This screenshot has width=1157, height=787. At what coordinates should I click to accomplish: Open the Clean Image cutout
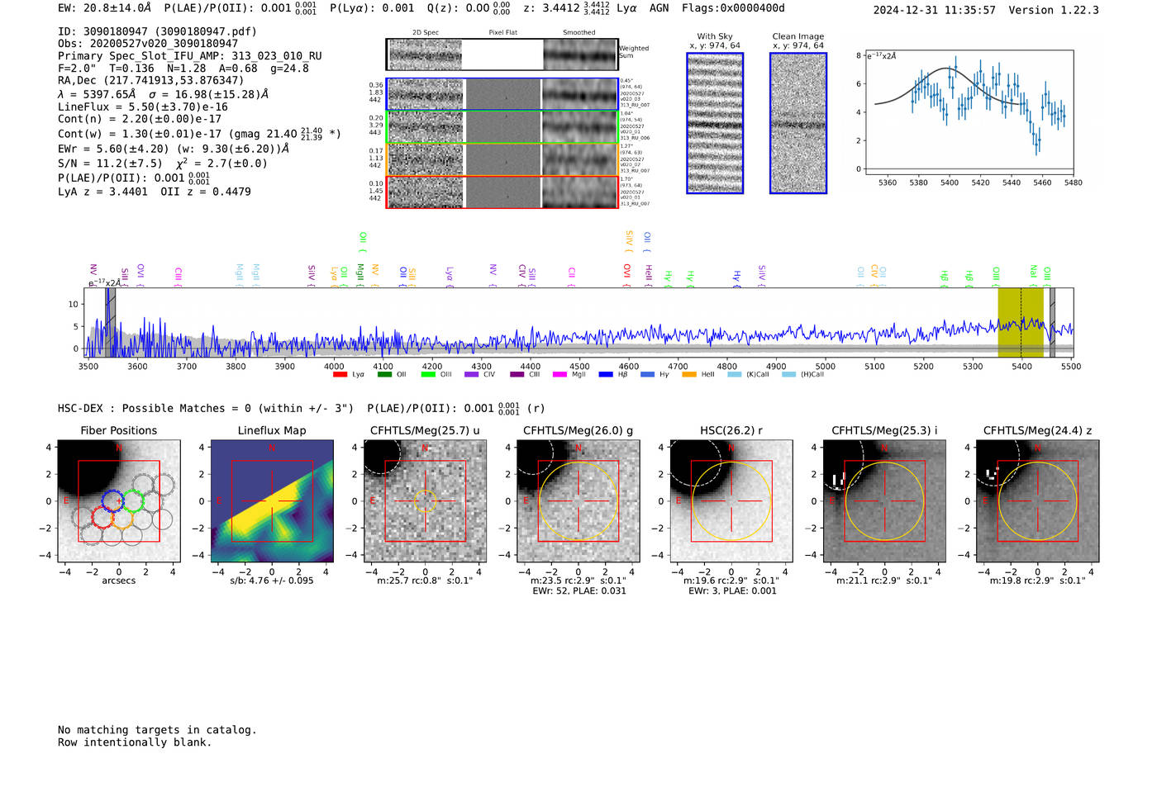point(798,123)
